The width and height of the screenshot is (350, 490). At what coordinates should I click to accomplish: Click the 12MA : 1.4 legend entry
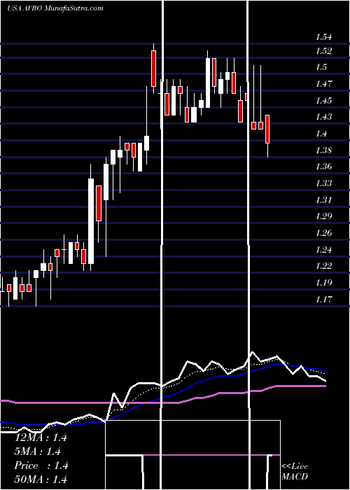click(x=41, y=437)
